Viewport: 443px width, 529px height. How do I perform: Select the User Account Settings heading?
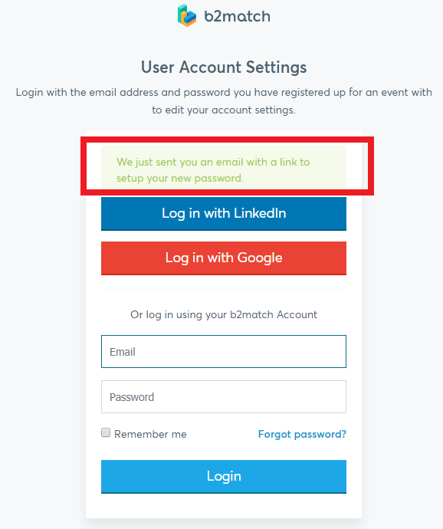(224, 67)
